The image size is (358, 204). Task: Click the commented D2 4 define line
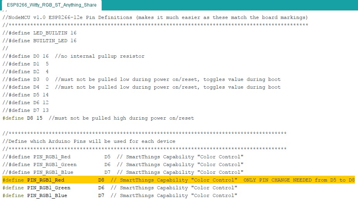coord(26,72)
